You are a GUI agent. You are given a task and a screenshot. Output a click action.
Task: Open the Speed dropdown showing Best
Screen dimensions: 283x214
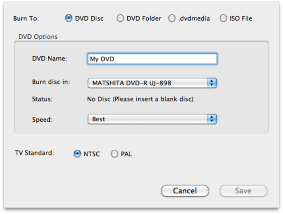[x=152, y=119]
